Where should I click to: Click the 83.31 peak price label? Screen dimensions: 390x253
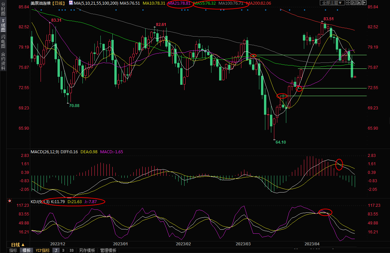coord(56,20)
